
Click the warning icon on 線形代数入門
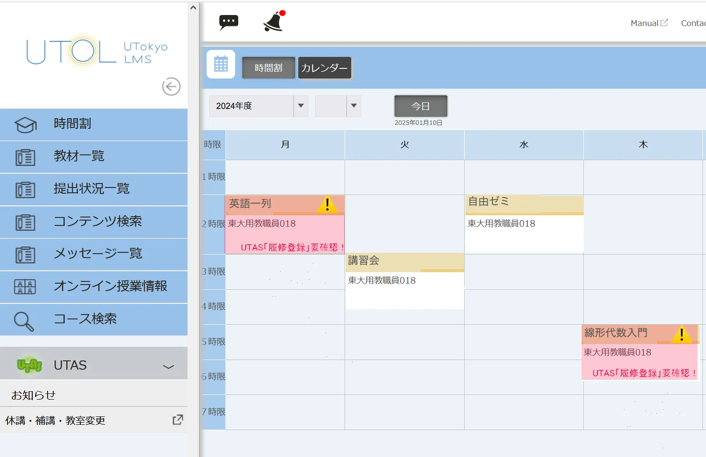coord(682,334)
